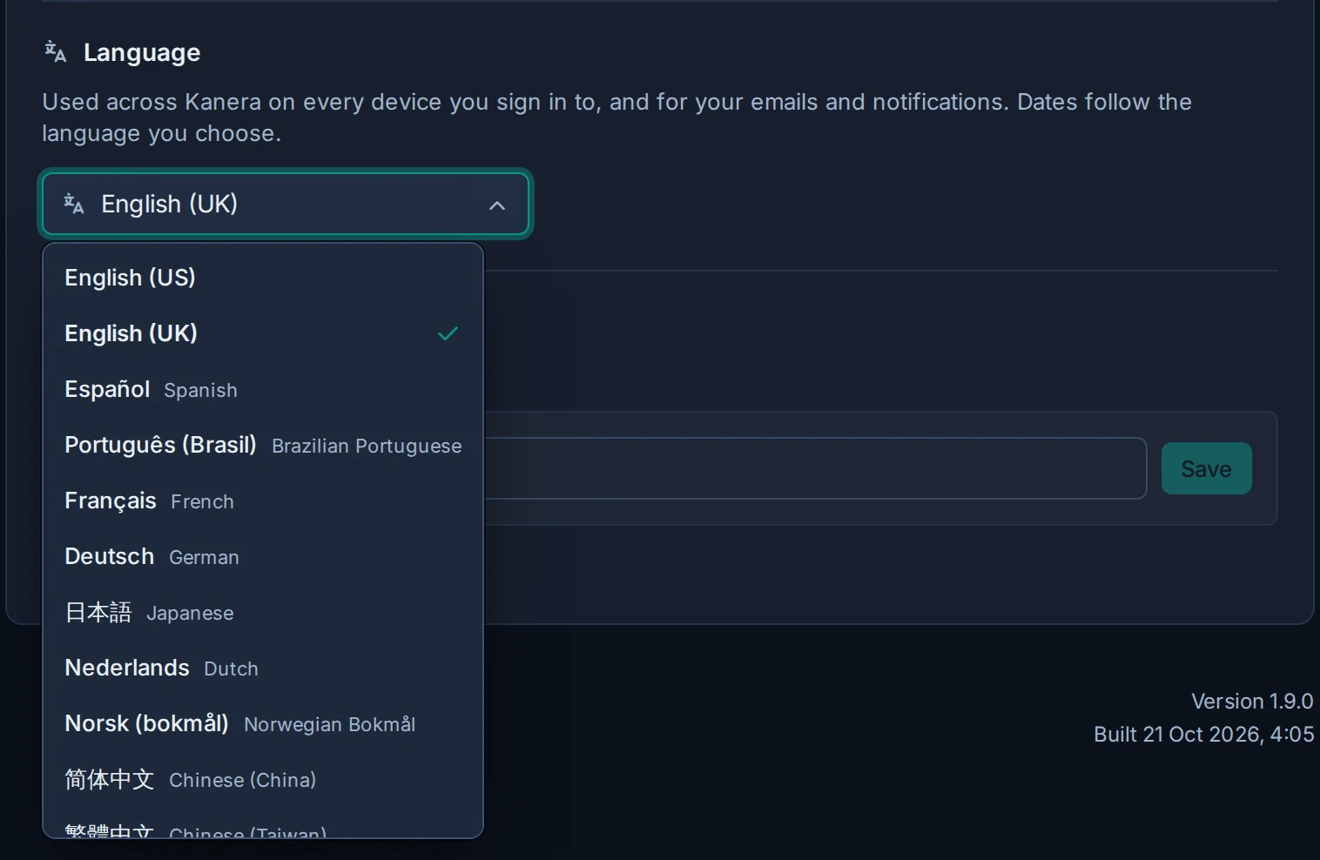Switch language to Français
This screenshot has height=860, width=1320.
pyautogui.click(x=263, y=501)
